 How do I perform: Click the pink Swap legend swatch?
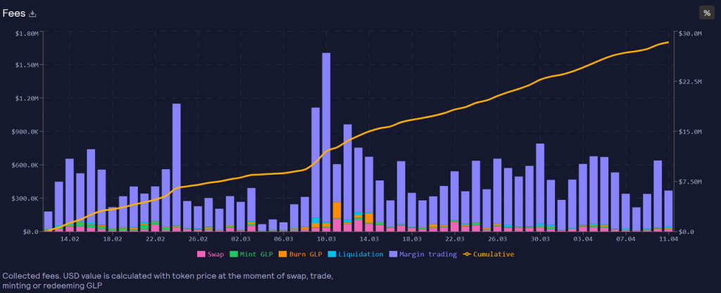click(x=201, y=254)
